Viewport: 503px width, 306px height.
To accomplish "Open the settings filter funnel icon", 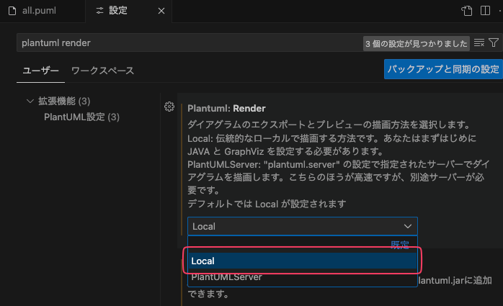I will pyautogui.click(x=494, y=42).
